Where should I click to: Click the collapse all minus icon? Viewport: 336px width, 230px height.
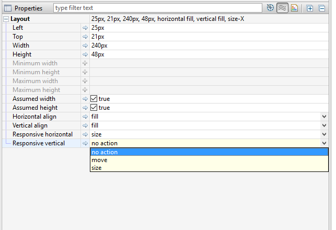[322, 8]
